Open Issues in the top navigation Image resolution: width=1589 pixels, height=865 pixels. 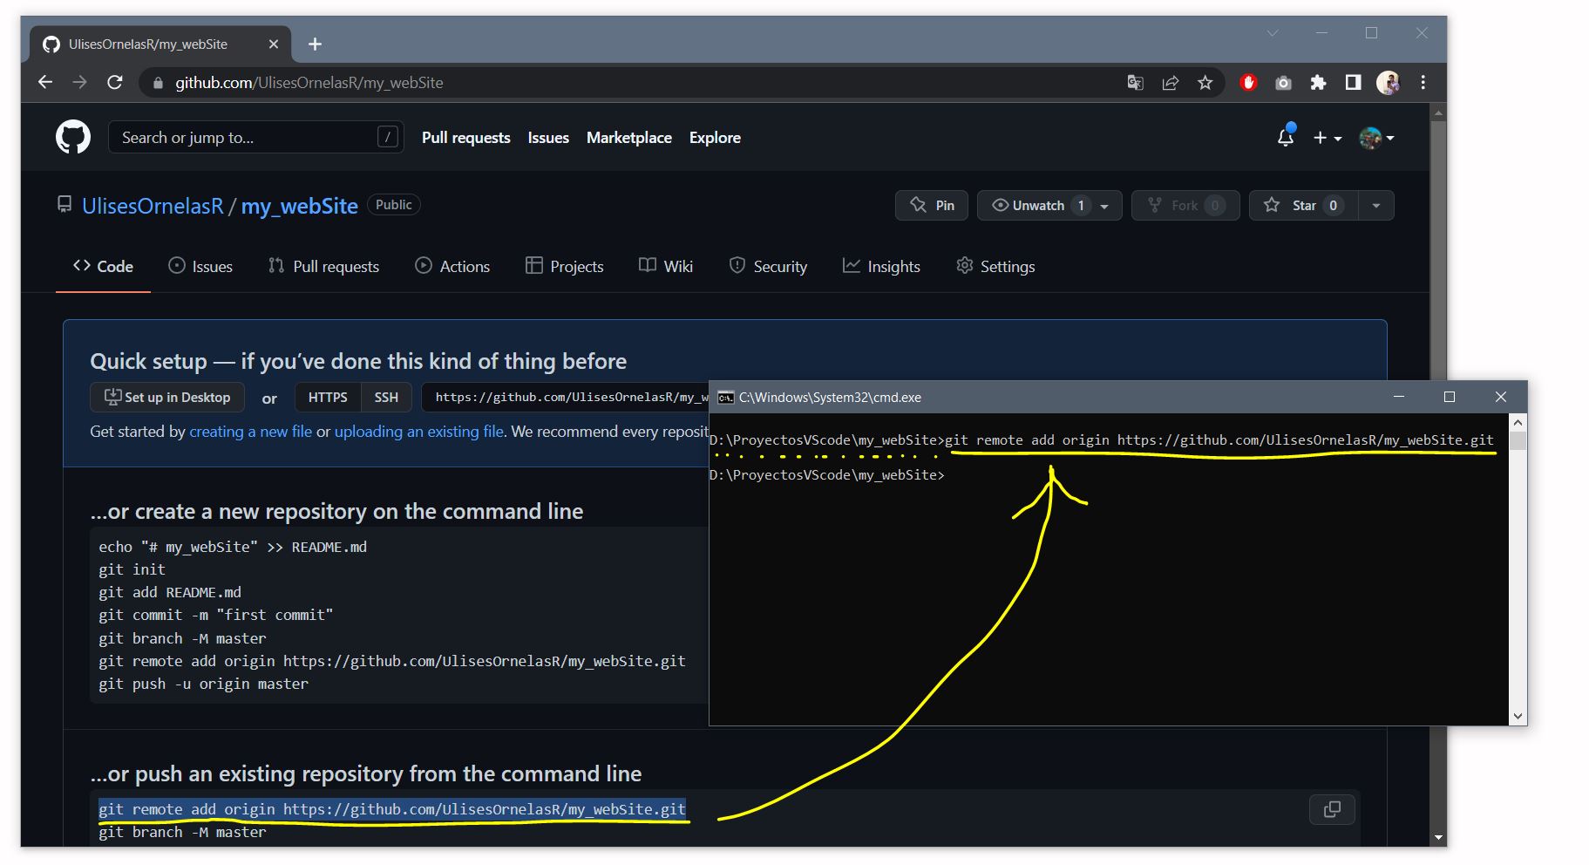click(x=548, y=138)
